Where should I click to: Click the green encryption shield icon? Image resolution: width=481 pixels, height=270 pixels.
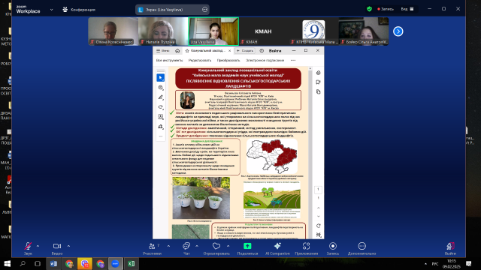click(369, 9)
